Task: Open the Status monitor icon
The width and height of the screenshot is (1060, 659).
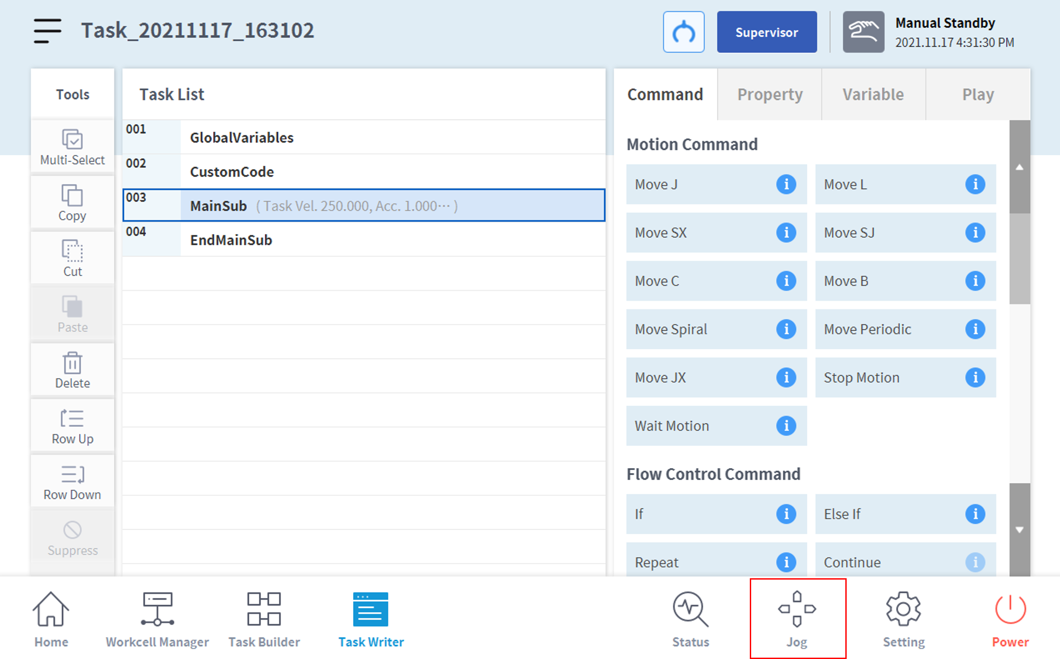Action: (690, 618)
